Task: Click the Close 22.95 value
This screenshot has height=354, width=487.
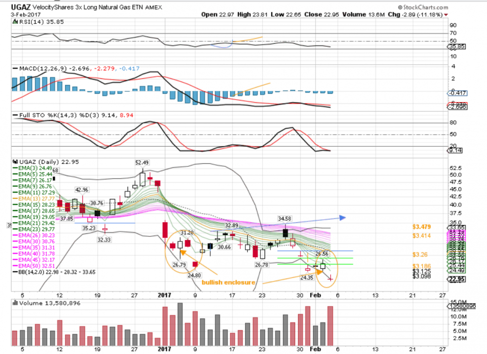Action: pos(321,15)
